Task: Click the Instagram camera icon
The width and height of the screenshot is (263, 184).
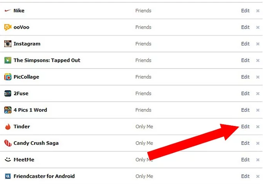Action: coord(7,44)
